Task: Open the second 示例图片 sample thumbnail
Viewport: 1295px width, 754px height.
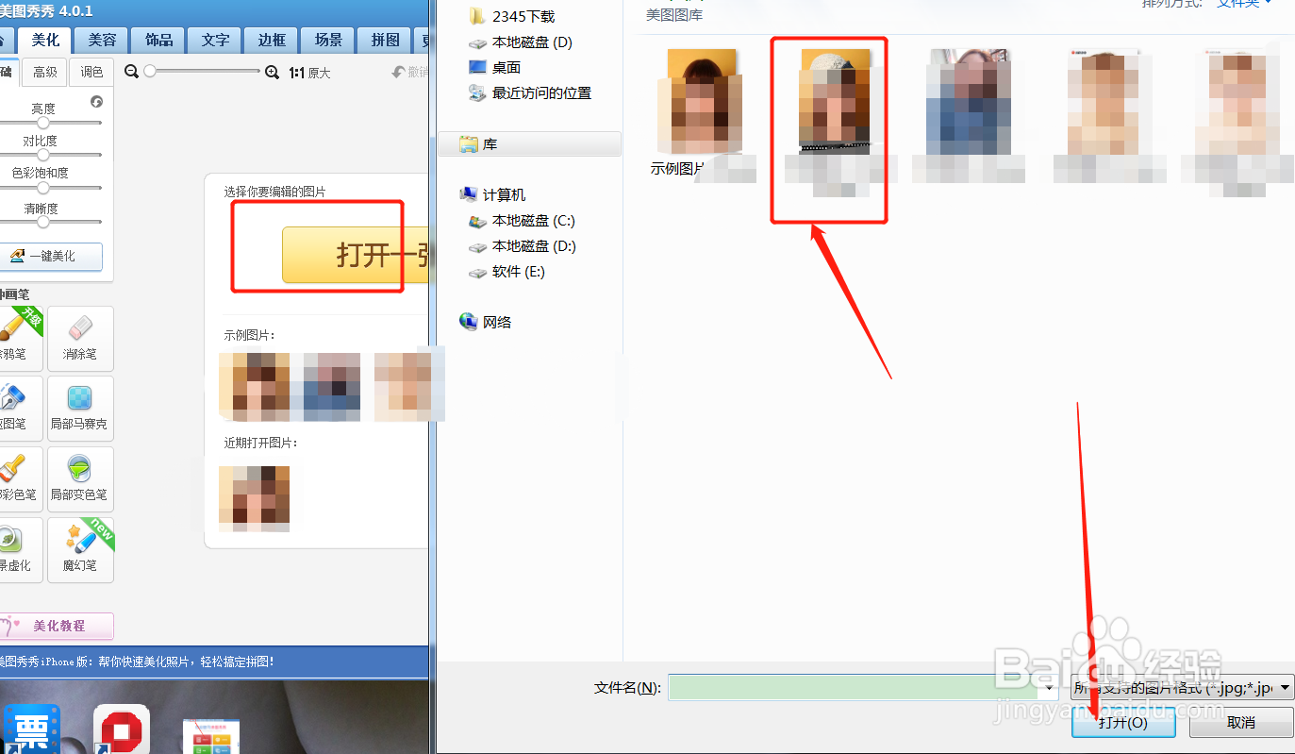Action: (x=325, y=386)
